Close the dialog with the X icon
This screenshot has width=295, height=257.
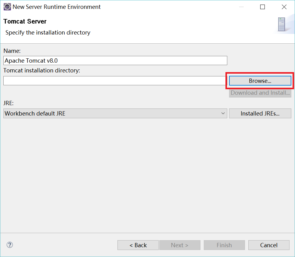[284, 7]
